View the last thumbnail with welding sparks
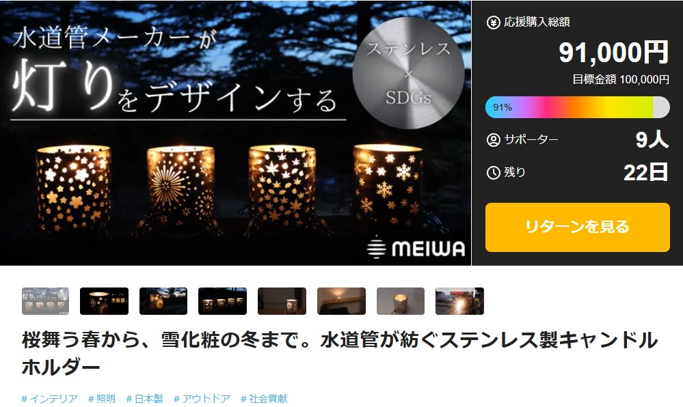This screenshot has width=683, height=407. point(459,301)
